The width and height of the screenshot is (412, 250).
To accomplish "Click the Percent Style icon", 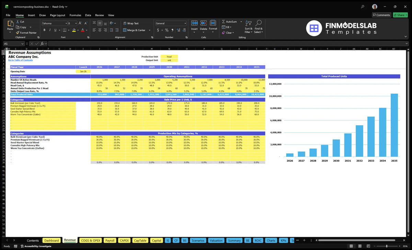I will (x=167, y=30).
